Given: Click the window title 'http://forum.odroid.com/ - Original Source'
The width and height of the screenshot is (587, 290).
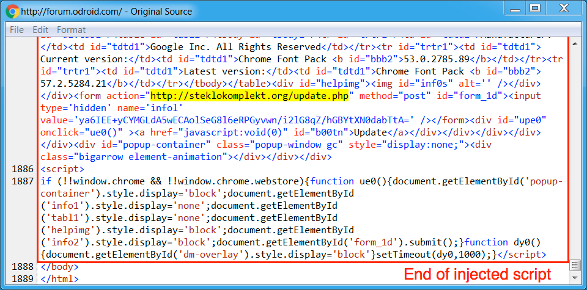Looking at the screenshot, I should 106,12.
